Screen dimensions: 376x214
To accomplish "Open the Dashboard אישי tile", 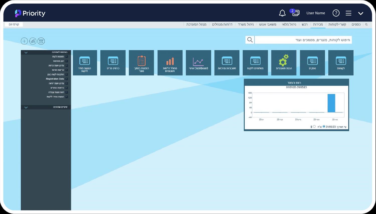I will coord(198,63).
